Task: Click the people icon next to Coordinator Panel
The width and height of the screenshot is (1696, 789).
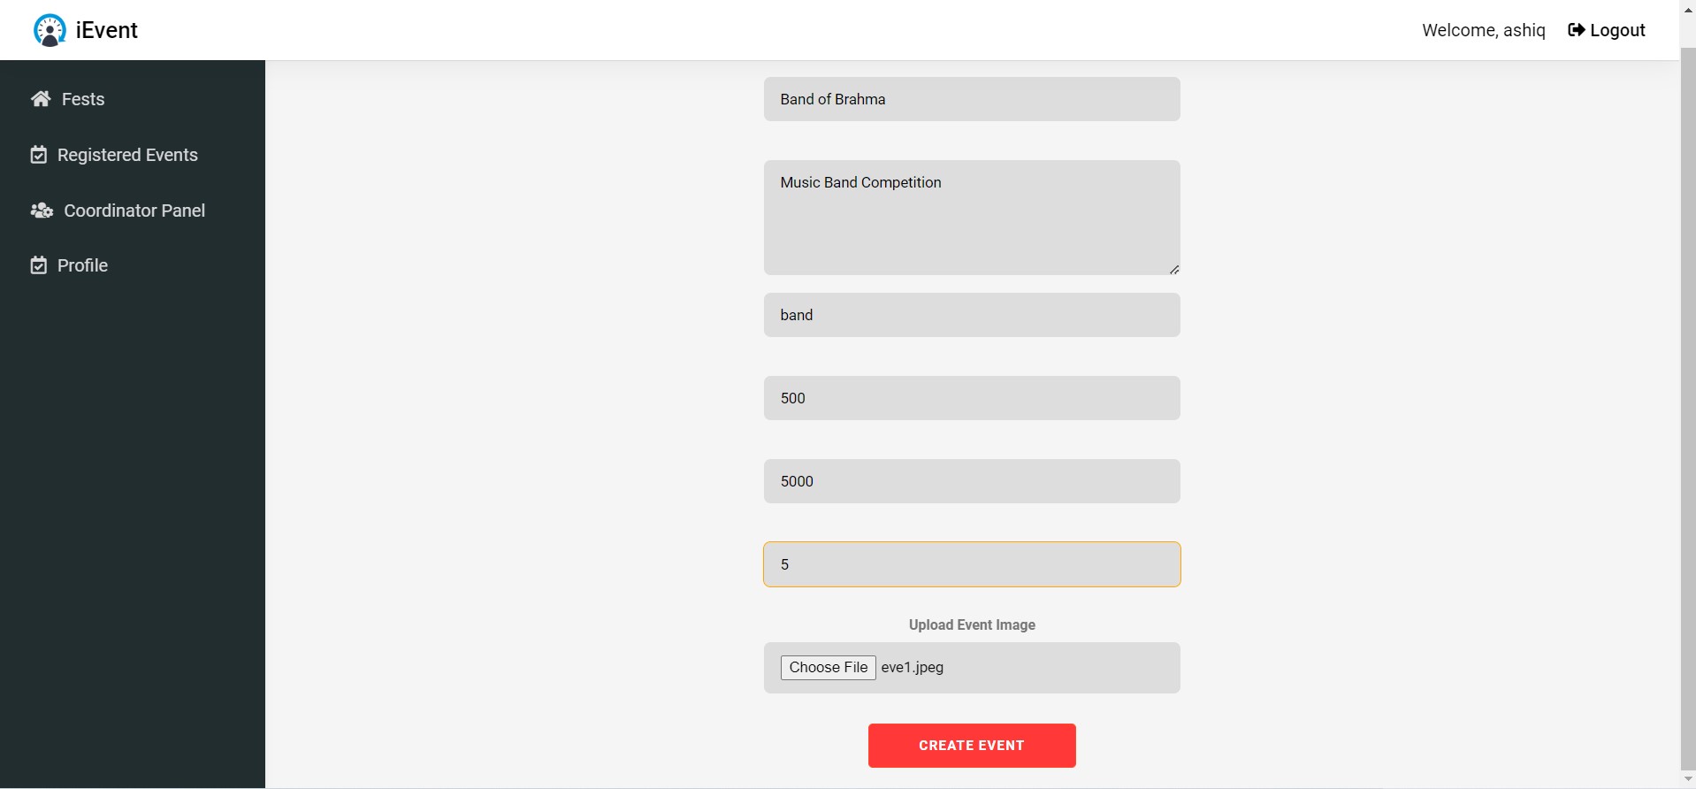Action: [x=40, y=211]
